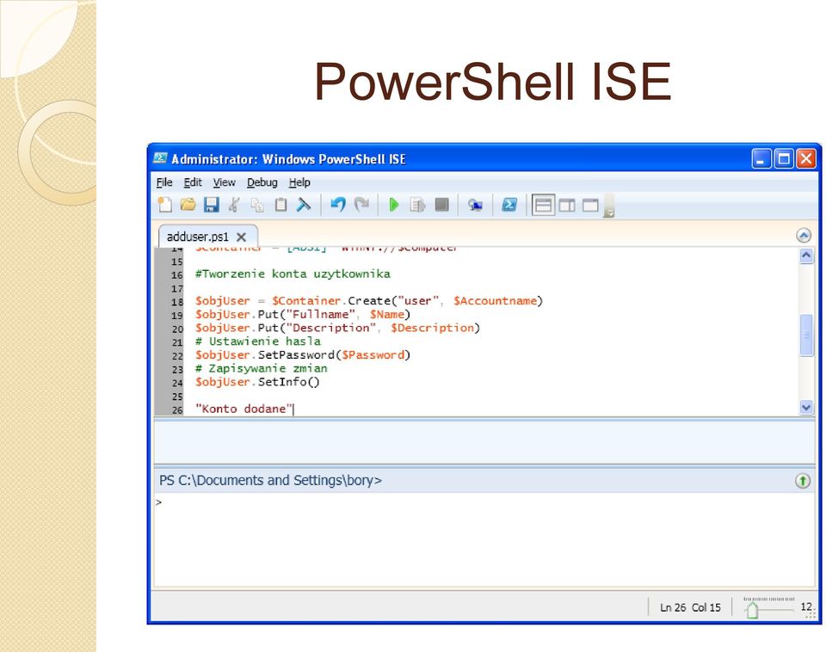The height and width of the screenshot is (652, 826).
Task: Clear the output pane with the squeegee icon
Action: [304, 205]
